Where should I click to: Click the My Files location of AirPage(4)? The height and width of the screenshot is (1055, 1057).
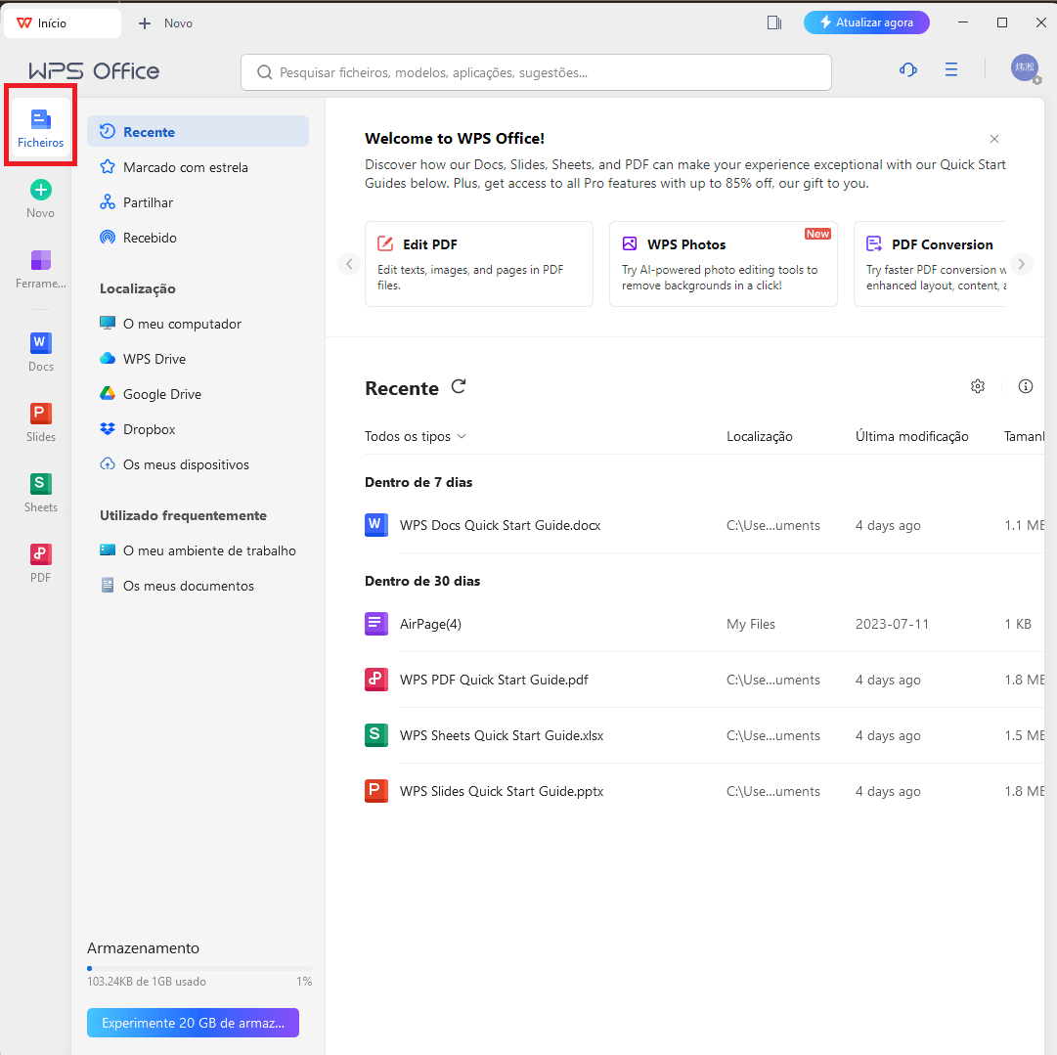click(x=751, y=624)
